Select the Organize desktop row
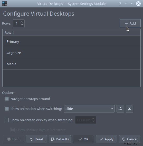This screenshot has height=146, width=143. pos(71,53)
